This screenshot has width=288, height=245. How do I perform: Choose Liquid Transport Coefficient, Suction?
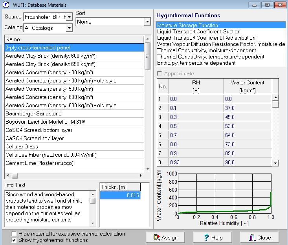click(221, 31)
